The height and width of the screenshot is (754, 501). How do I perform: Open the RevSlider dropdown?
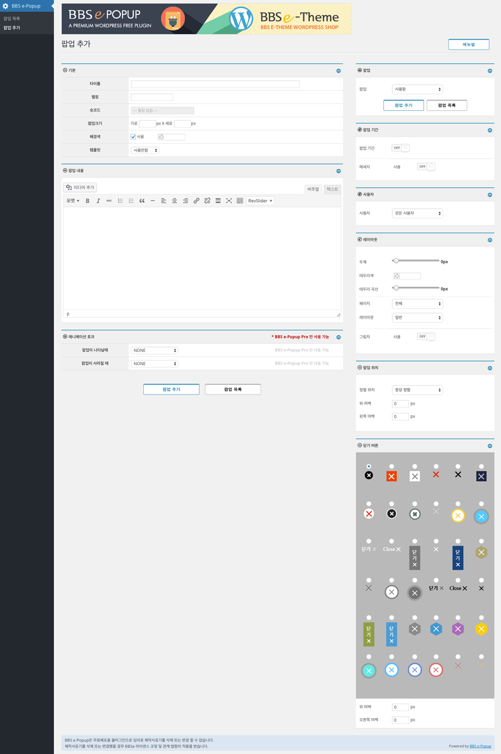260,201
